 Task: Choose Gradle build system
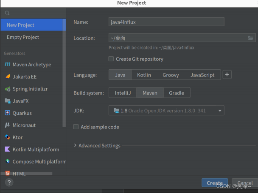point(177,93)
